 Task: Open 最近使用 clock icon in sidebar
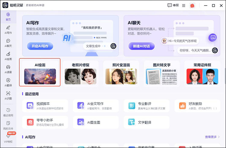[x=8, y=112]
